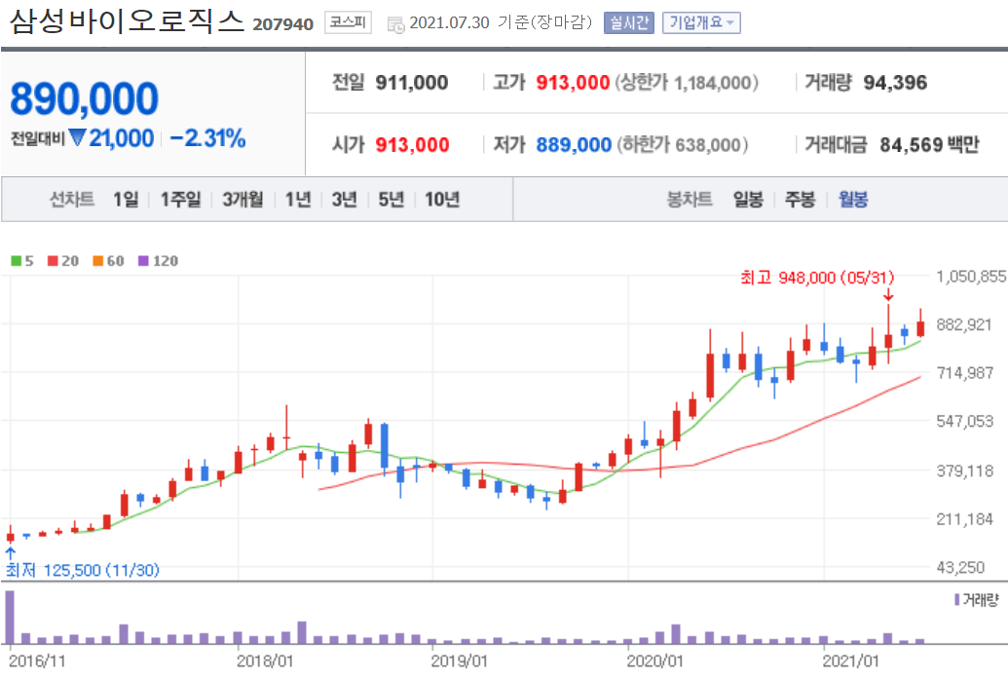
Task: Click the orange 60-day moving average legend square
Action: click(x=97, y=260)
